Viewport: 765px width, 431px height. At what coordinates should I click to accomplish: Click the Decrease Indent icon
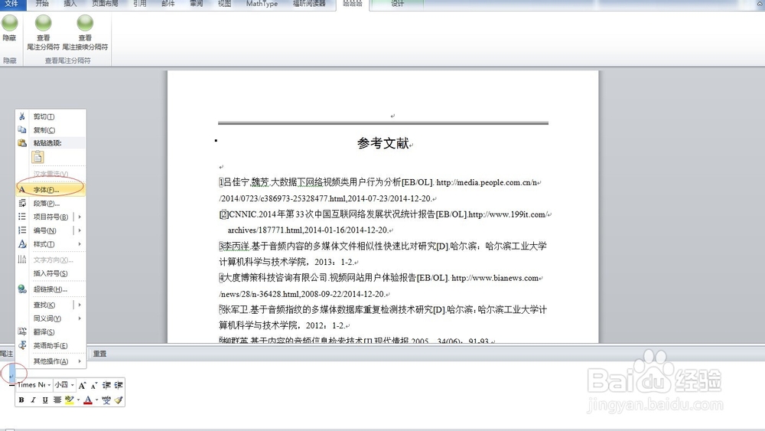(x=106, y=385)
